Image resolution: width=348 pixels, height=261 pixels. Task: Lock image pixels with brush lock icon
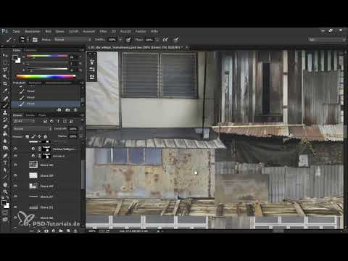pos(33,136)
